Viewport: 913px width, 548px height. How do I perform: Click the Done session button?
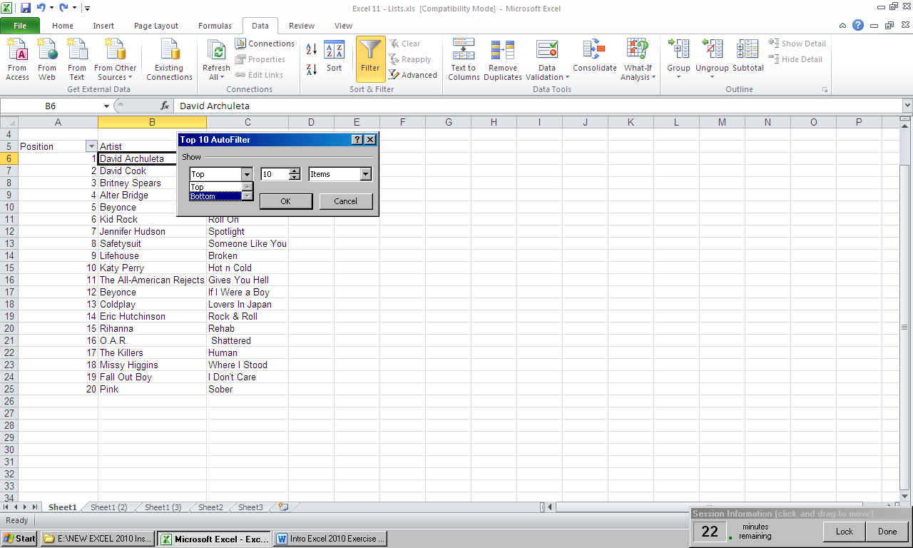coord(887,532)
